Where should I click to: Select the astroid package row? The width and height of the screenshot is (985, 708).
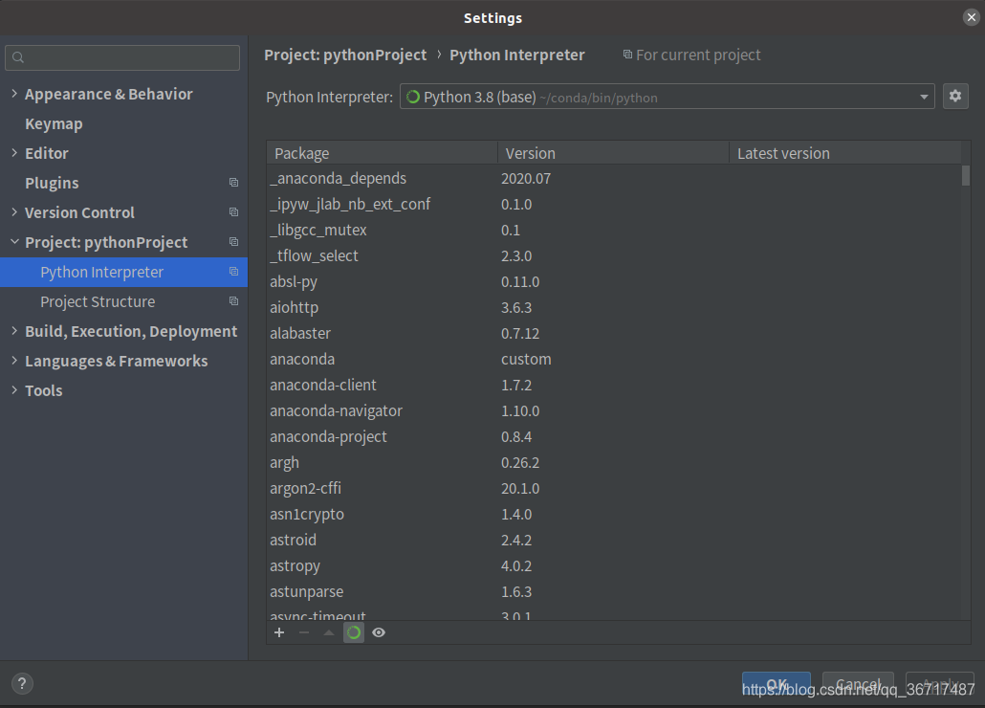tap(614, 540)
